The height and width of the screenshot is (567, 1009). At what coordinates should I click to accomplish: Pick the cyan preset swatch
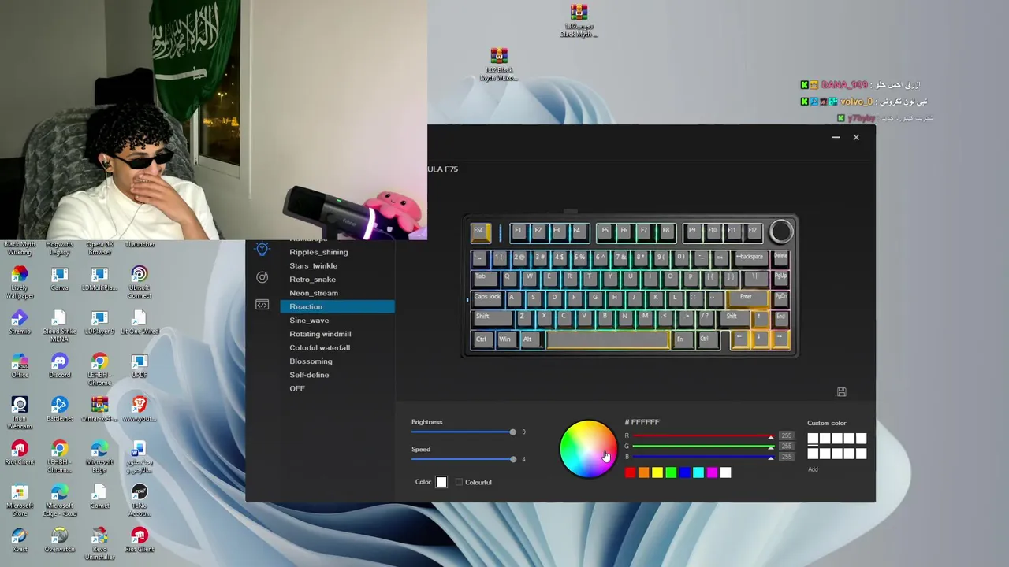point(698,472)
